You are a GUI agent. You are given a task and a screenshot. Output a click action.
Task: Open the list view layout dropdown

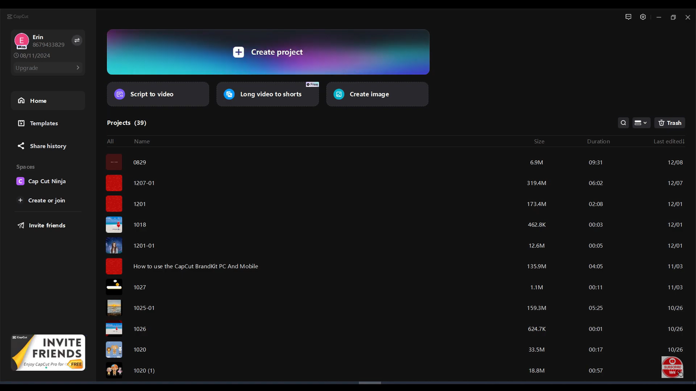tap(641, 123)
